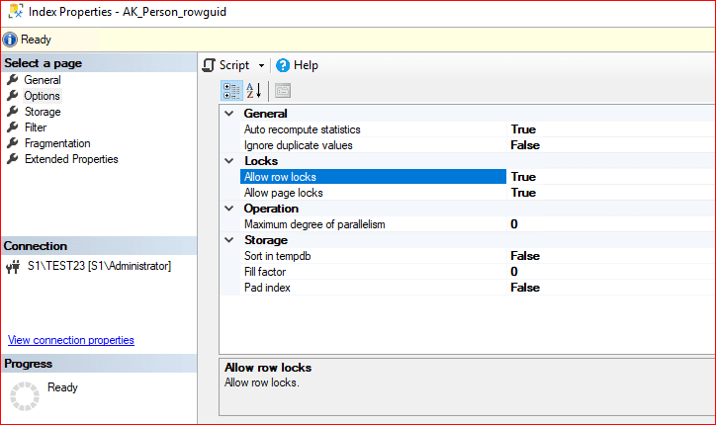Open the Script dropdown arrow
This screenshot has height=425, width=716.
tap(261, 65)
